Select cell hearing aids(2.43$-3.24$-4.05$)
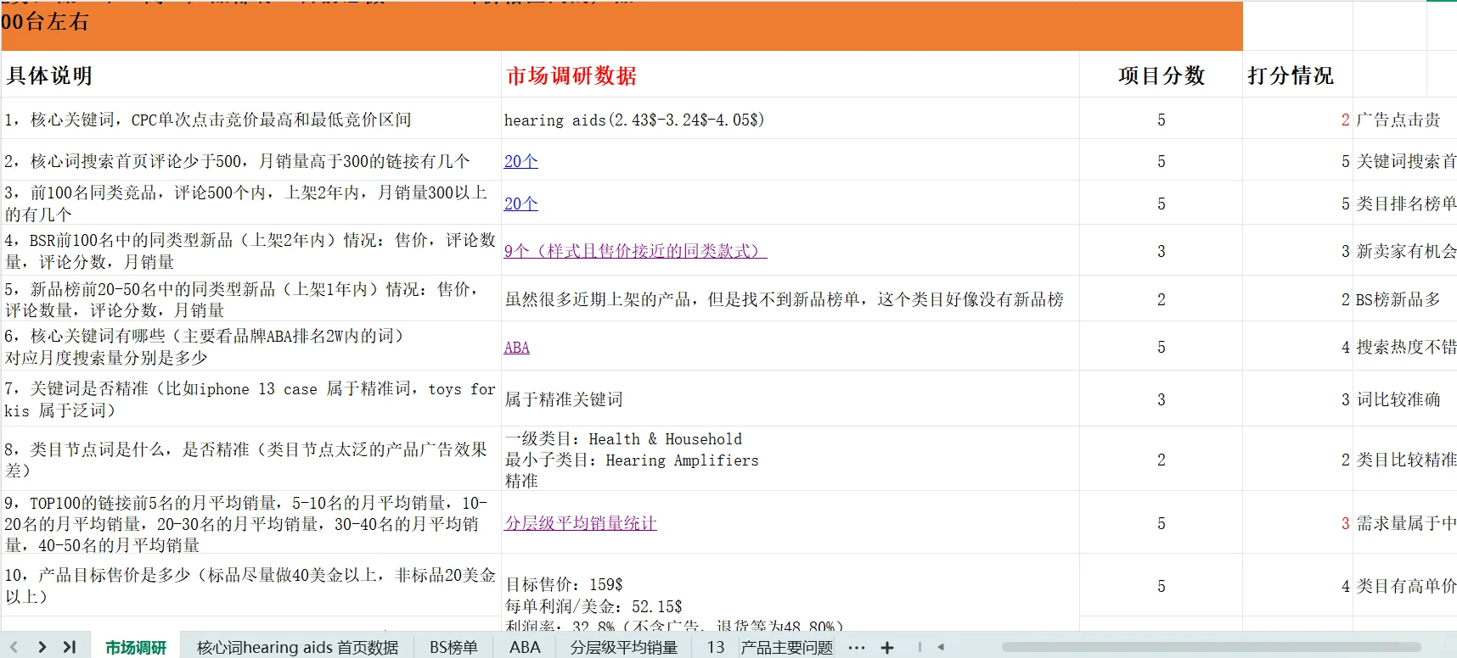 coord(790,120)
